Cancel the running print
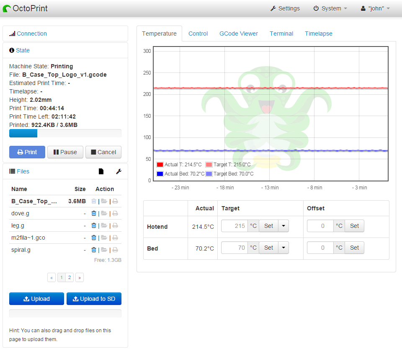The image size is (402, 349). coord(103,152)
